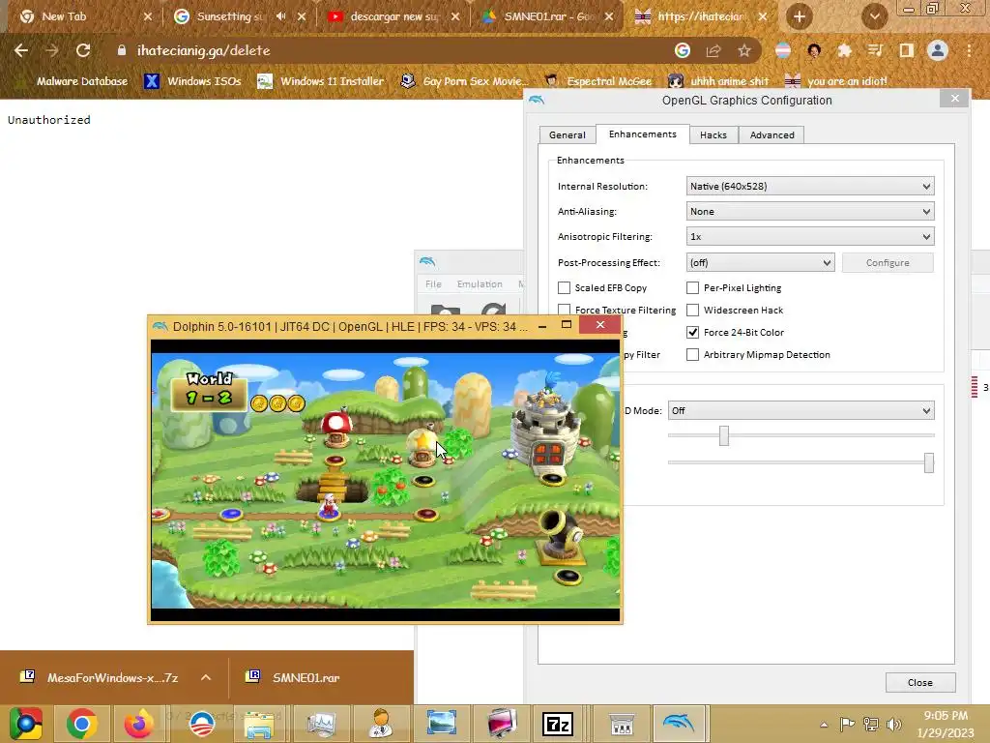Open the Extensions puzzle piece menu
The width and height of the screenshot is (990, 743).
coord(844,50)
